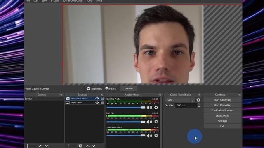Select the Display Capture source row

coord(85,102)
